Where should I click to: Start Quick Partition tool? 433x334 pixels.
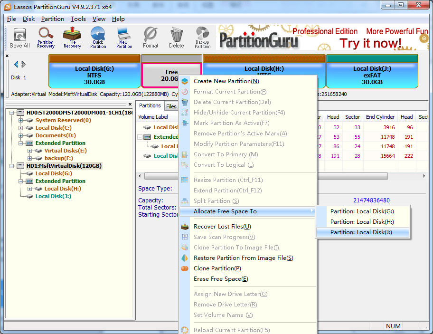click(x=98, y=38)
